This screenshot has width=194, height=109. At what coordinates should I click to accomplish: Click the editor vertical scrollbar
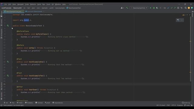190,49
